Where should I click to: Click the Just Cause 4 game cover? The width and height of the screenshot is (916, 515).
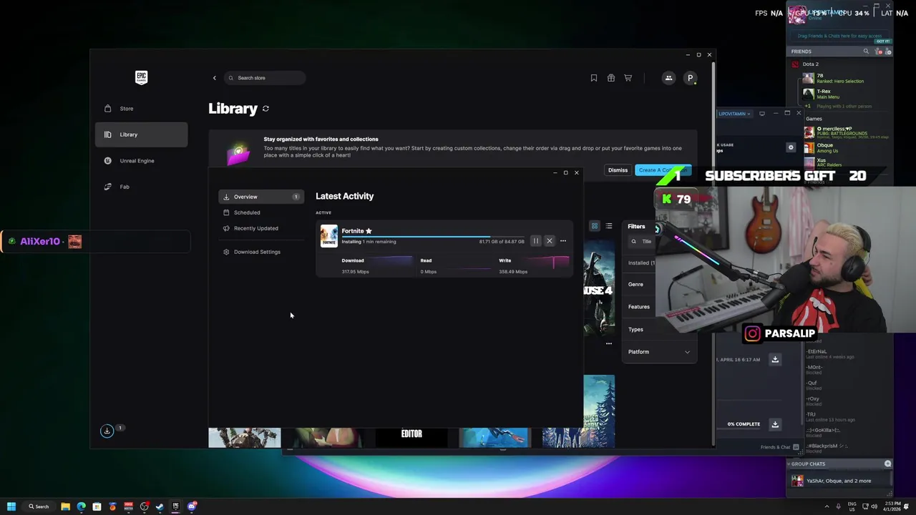599,288
